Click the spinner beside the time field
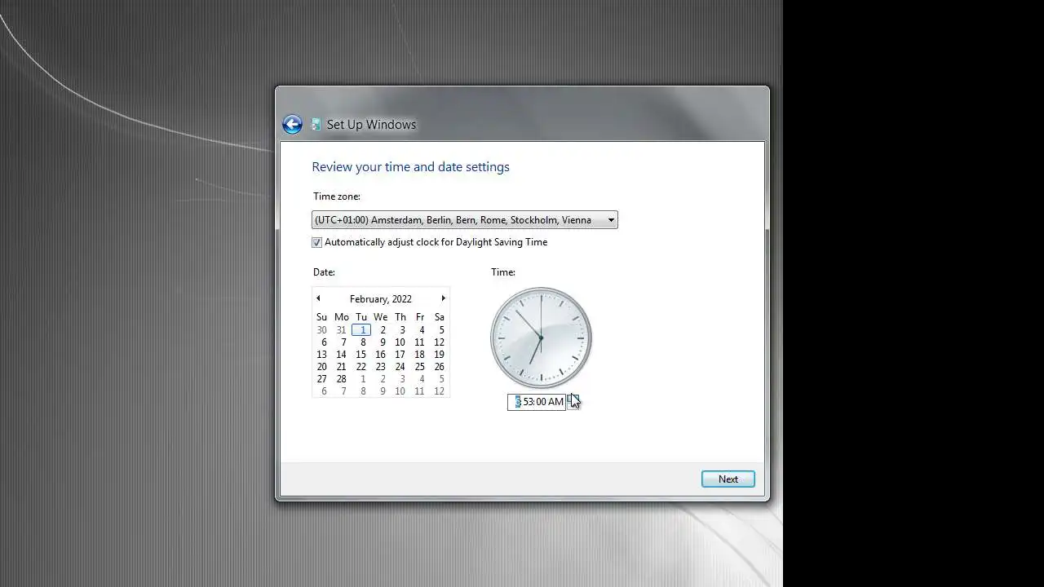The width and height of the screenshot is (1044, 587). (x=573, y=402)
